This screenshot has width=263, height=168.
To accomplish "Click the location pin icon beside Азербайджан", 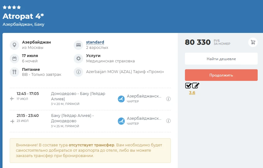I will click(14, 45).
